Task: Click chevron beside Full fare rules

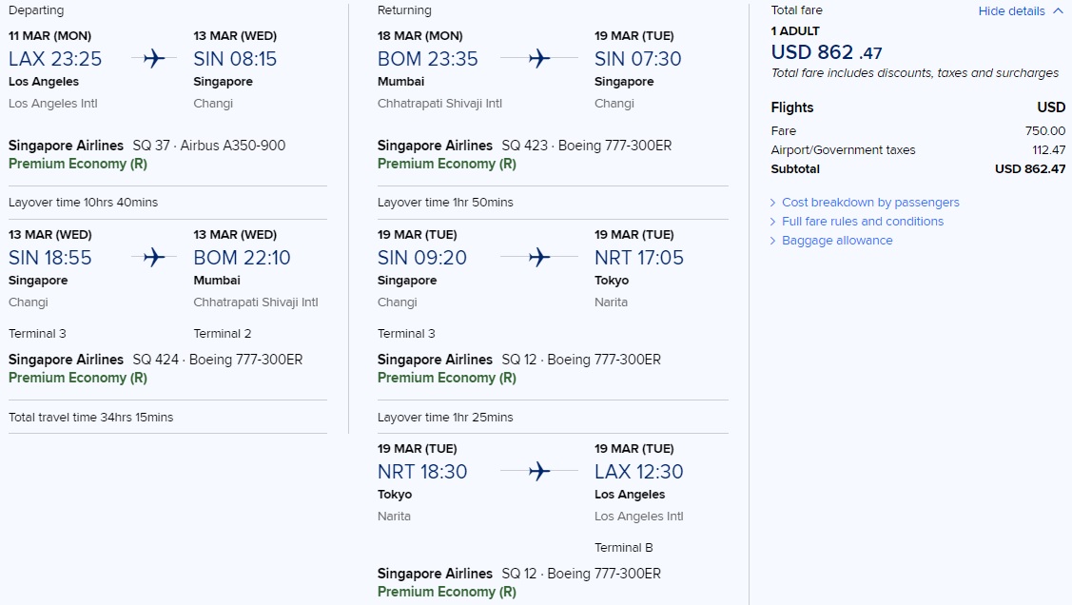Action: [x=773, y=222]
